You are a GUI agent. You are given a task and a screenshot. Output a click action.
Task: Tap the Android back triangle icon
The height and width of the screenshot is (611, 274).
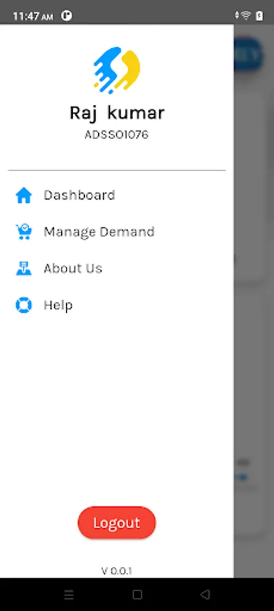(205, 594)
